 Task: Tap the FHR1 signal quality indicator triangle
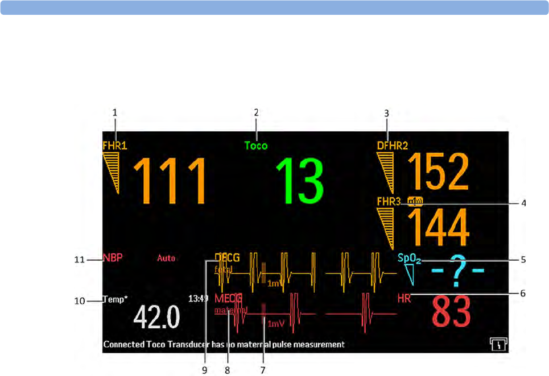click(112, 173)
